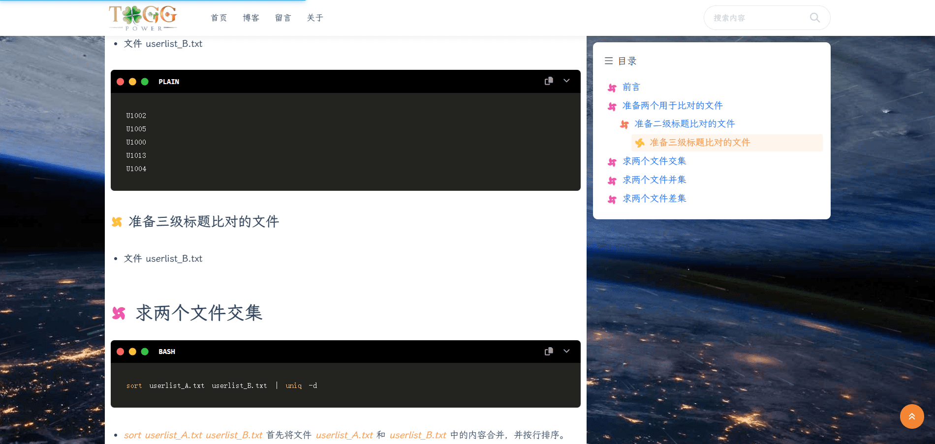Click line U1013 in the code block
The image size is (935, 444).
(x=136, y=155)
